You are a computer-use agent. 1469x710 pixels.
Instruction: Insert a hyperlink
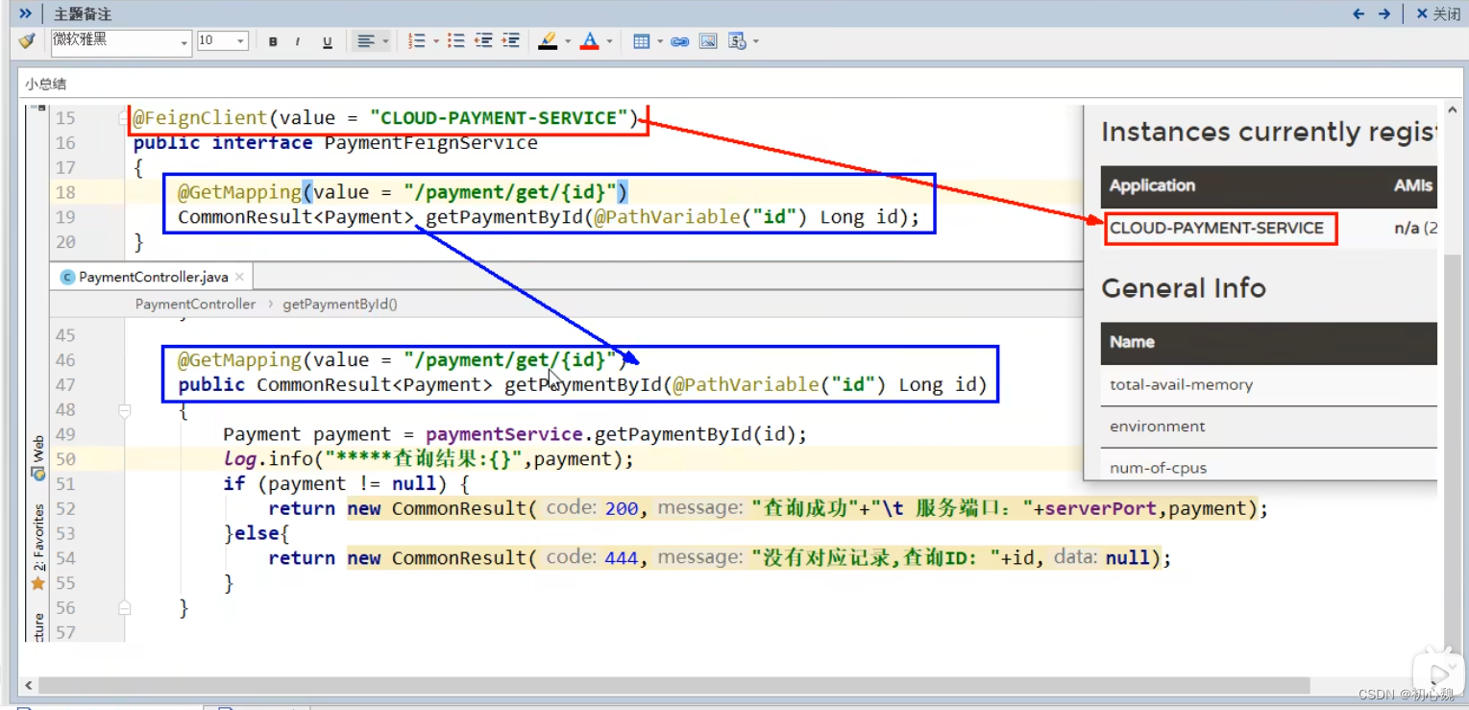[x=680, y=41]
